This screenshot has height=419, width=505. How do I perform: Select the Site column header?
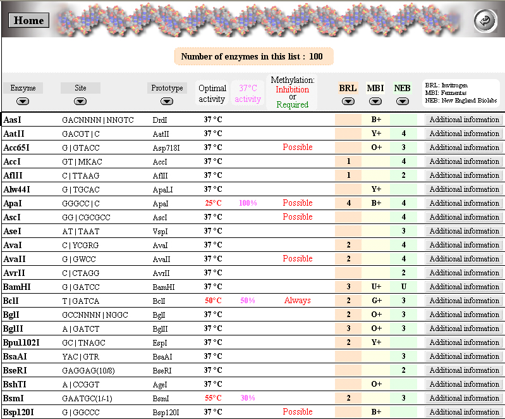[80, 88]
